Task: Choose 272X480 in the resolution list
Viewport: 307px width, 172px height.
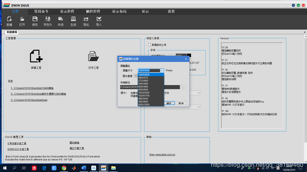Action: [x=151, y=81]
